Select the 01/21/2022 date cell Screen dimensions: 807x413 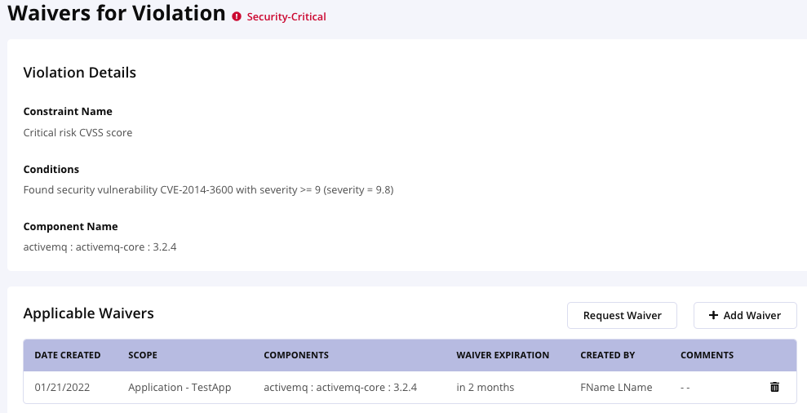tap(62, 388)
